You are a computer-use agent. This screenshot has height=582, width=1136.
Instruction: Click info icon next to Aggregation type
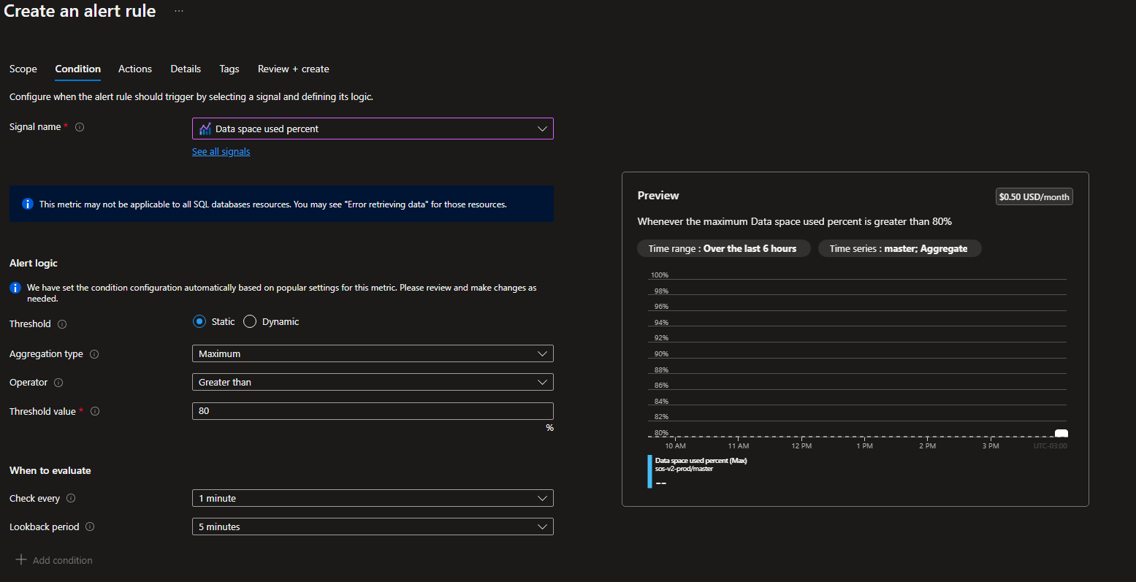click(x=94, y=354)
